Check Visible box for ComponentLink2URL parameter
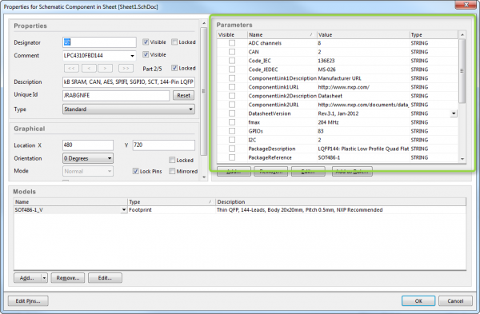This screenshot has height=314, width=480. 232,105
